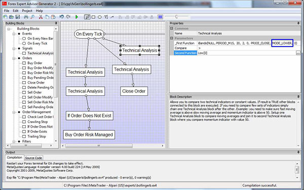
Task: Click the Compare operator value field
Action: coord(249,48)
